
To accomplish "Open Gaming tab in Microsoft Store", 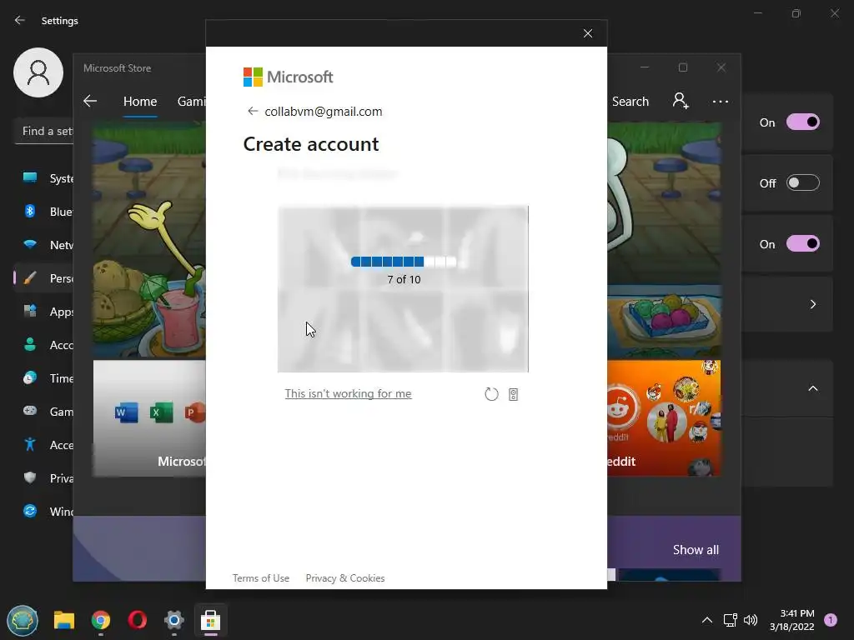I will click(x=191, y=101).
